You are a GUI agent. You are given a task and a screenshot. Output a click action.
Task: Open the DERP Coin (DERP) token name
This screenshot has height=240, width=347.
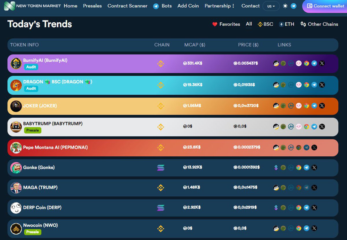point(42,207)
